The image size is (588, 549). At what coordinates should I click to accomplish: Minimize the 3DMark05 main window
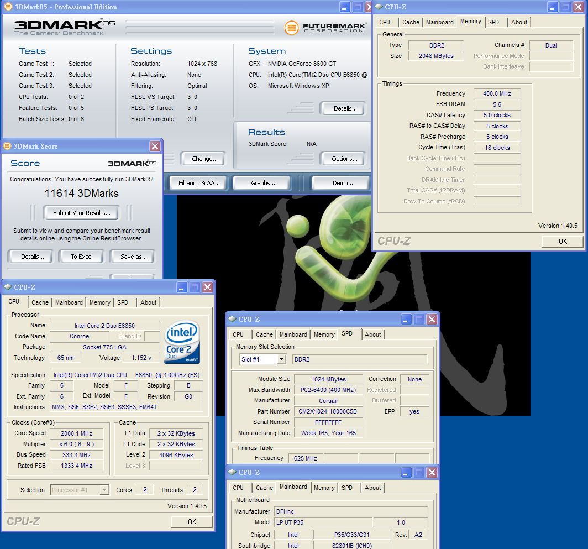click(x=345, y=7)
